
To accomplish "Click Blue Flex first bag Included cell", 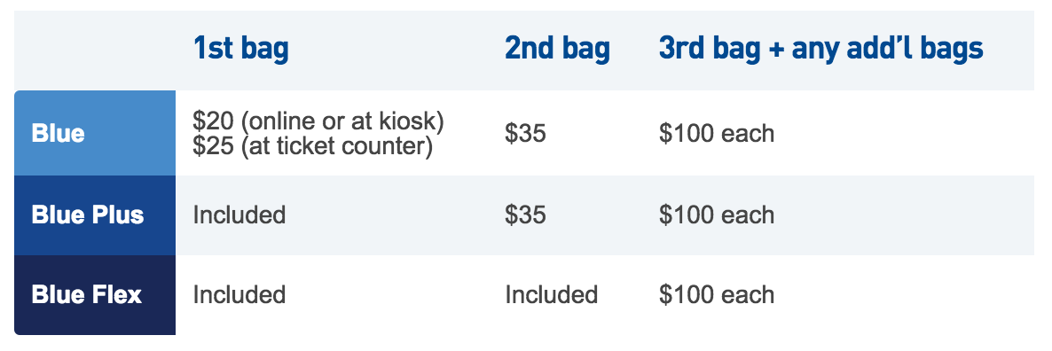I will coord(239,295).
